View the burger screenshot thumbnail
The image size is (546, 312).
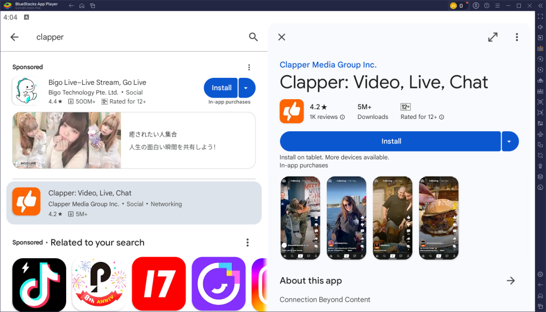pyautogui.click(x=438, y=218)
